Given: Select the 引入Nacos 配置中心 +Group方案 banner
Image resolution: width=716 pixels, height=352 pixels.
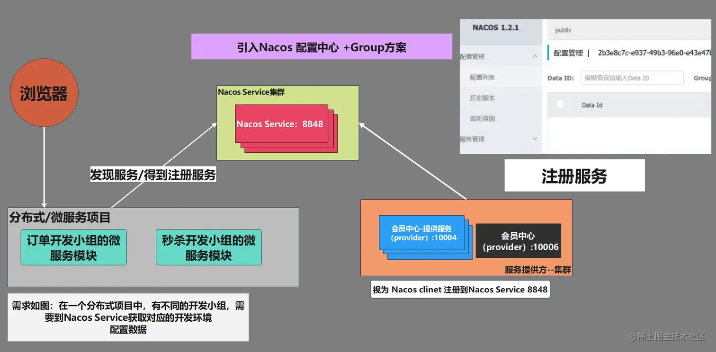Looking at the screenshot, I should click(x=322, y=46).
